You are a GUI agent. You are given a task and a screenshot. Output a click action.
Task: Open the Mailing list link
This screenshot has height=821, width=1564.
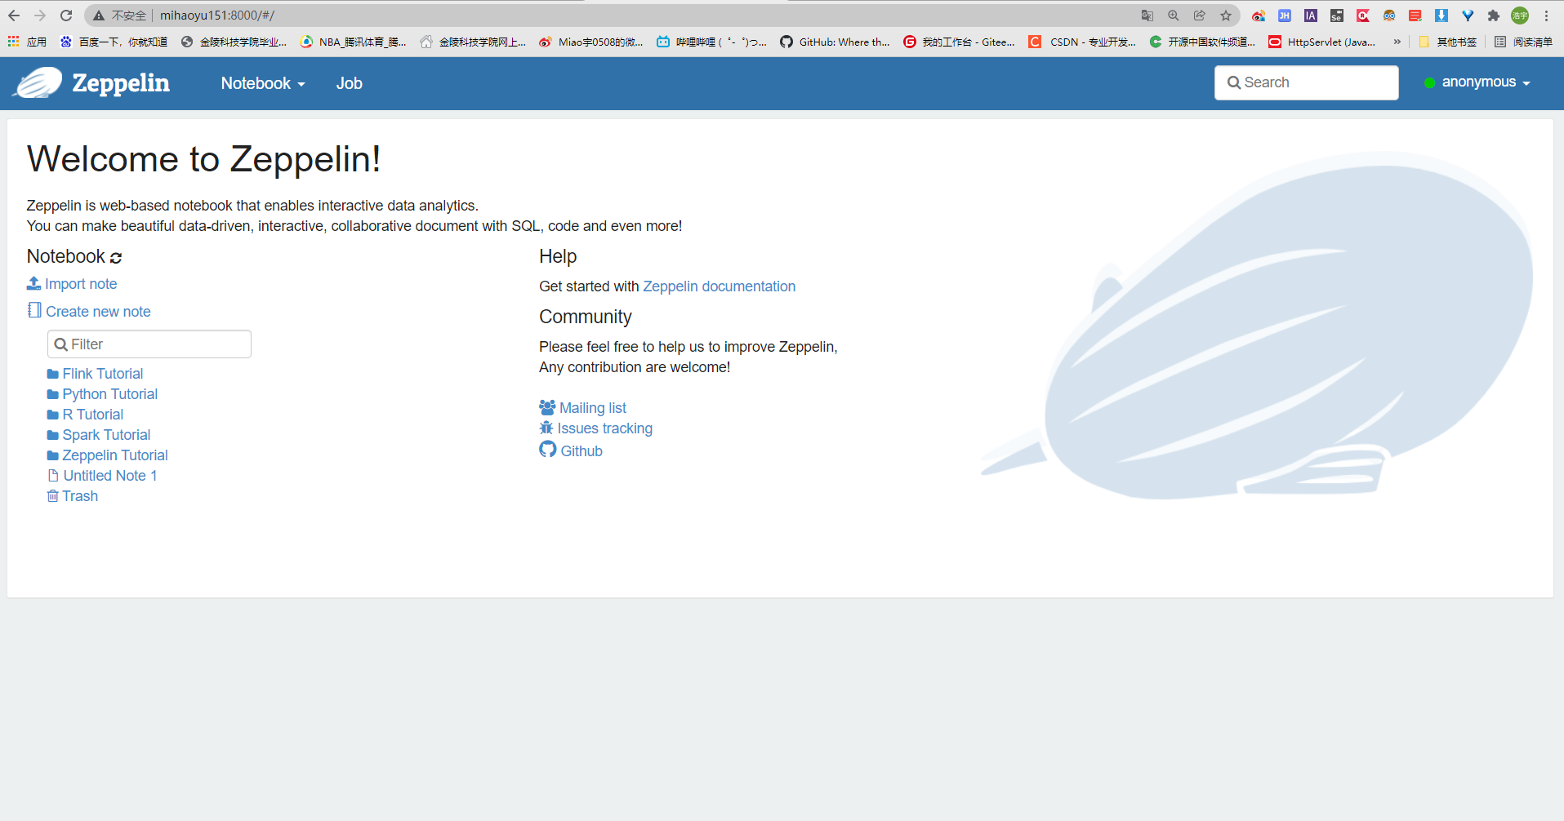pos(593,407)
